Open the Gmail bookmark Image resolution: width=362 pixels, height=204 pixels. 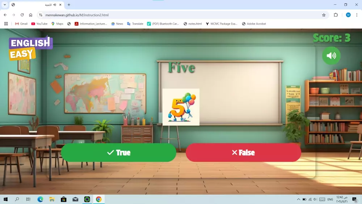click(21, 24)
